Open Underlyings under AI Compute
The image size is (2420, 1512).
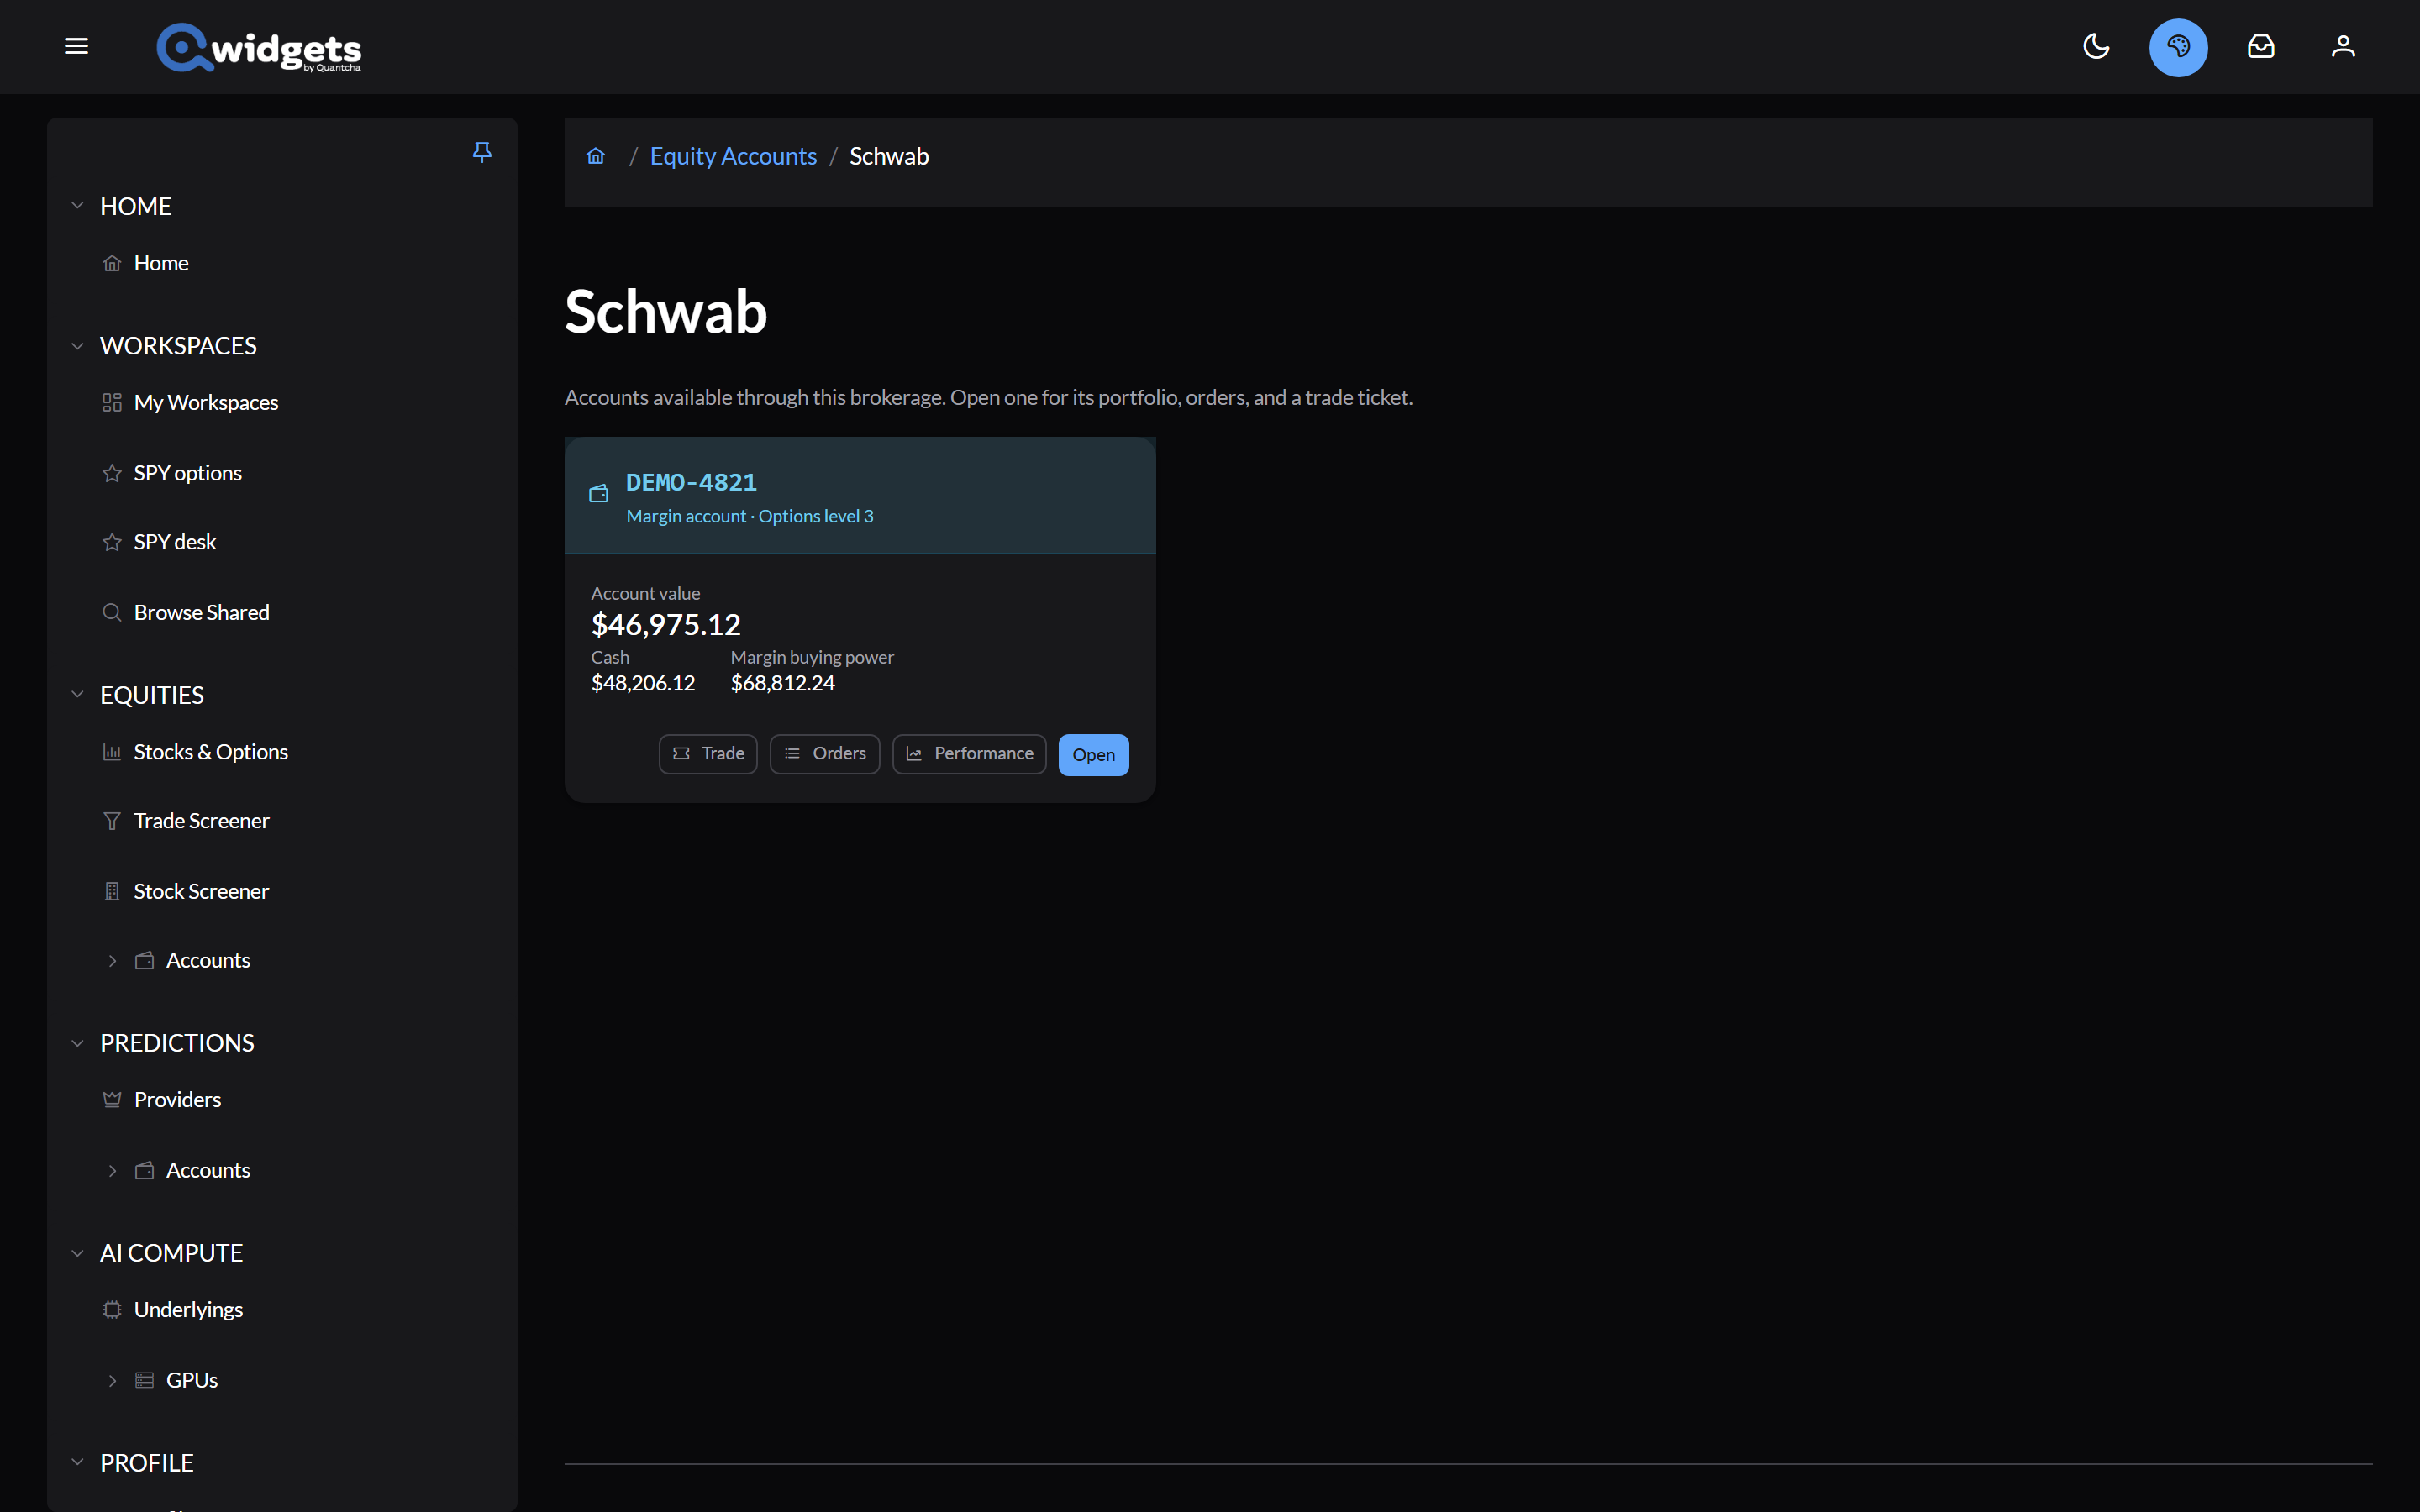pyautogui.click(x=189, y=1310)
